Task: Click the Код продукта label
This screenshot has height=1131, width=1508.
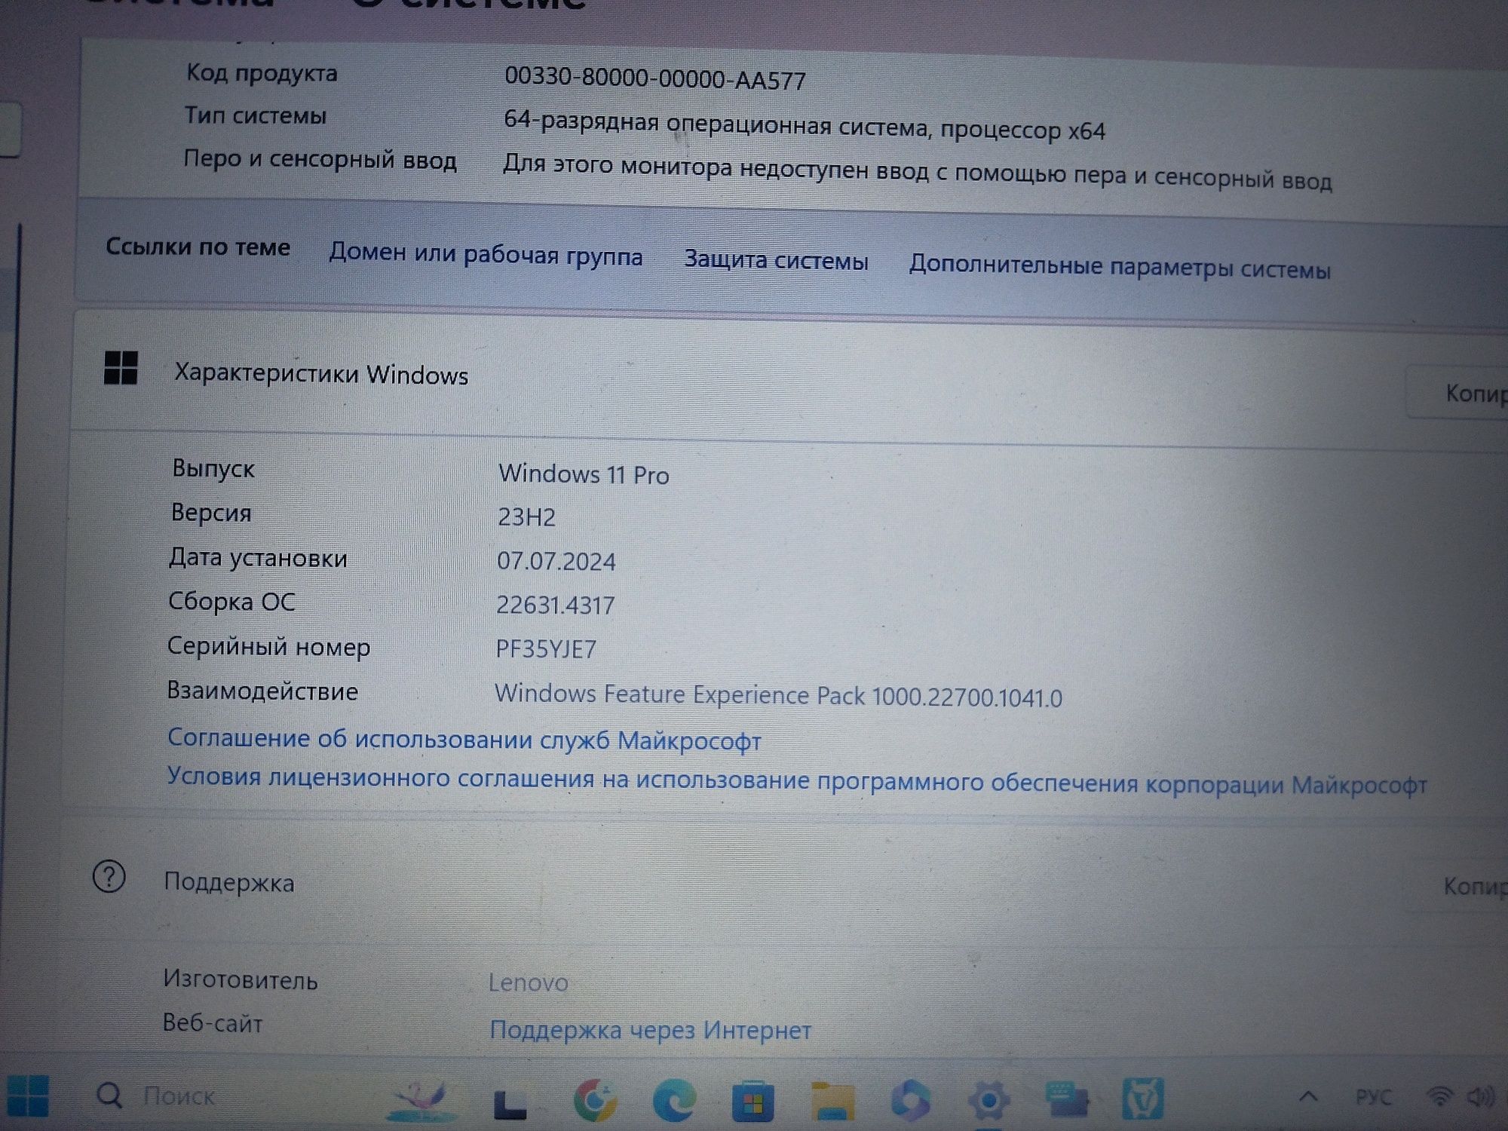Action: point(262,73)
